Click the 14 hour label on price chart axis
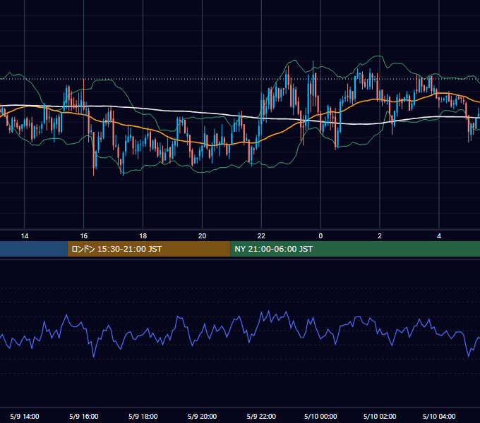 [x=25, y=236]
